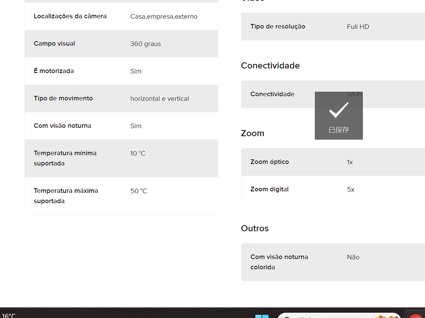Click the 'Localizações da câmera' label

(x=70, y=16)
